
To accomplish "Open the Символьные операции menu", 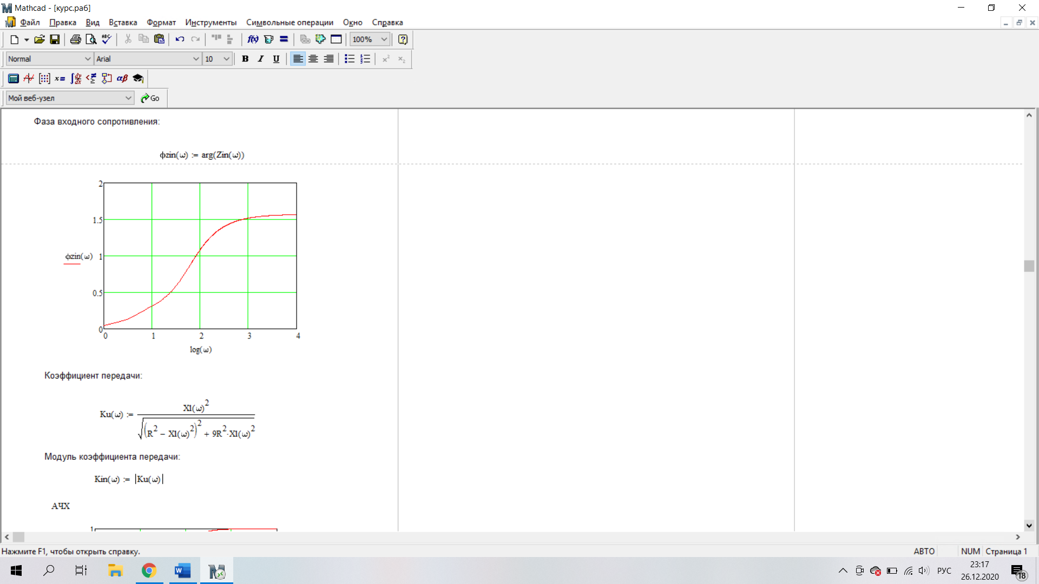I will (290, 22).
